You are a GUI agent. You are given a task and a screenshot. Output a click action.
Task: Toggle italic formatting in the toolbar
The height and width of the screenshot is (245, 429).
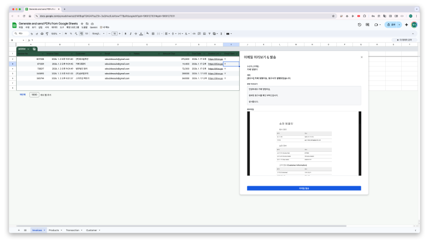(x=132, y=33)
